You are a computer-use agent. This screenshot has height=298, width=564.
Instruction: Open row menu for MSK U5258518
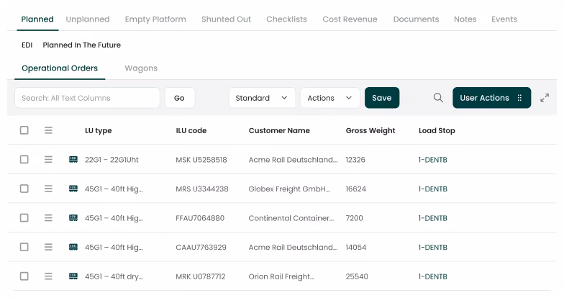pos(48,160)
